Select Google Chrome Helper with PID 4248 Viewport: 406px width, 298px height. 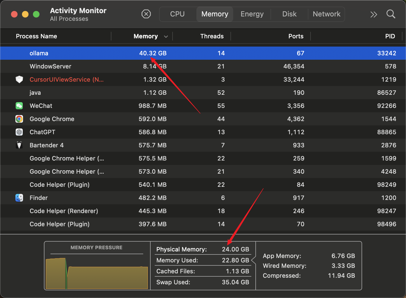203,171
